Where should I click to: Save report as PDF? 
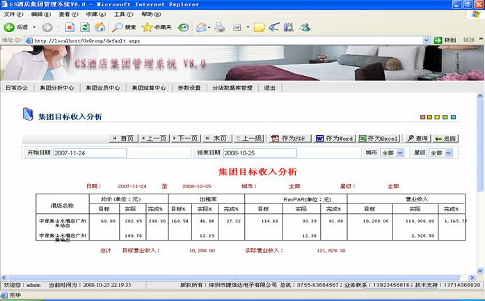click(289, 139)
